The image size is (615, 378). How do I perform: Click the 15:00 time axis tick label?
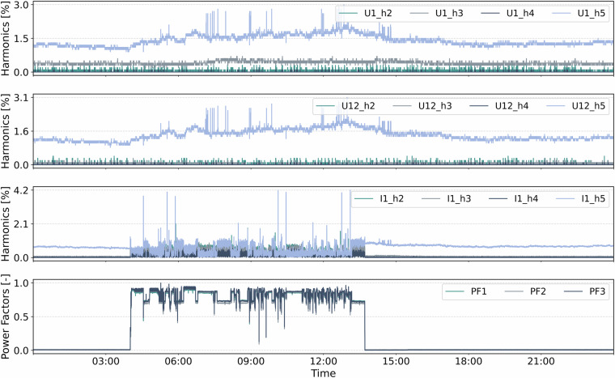(396, 361)
